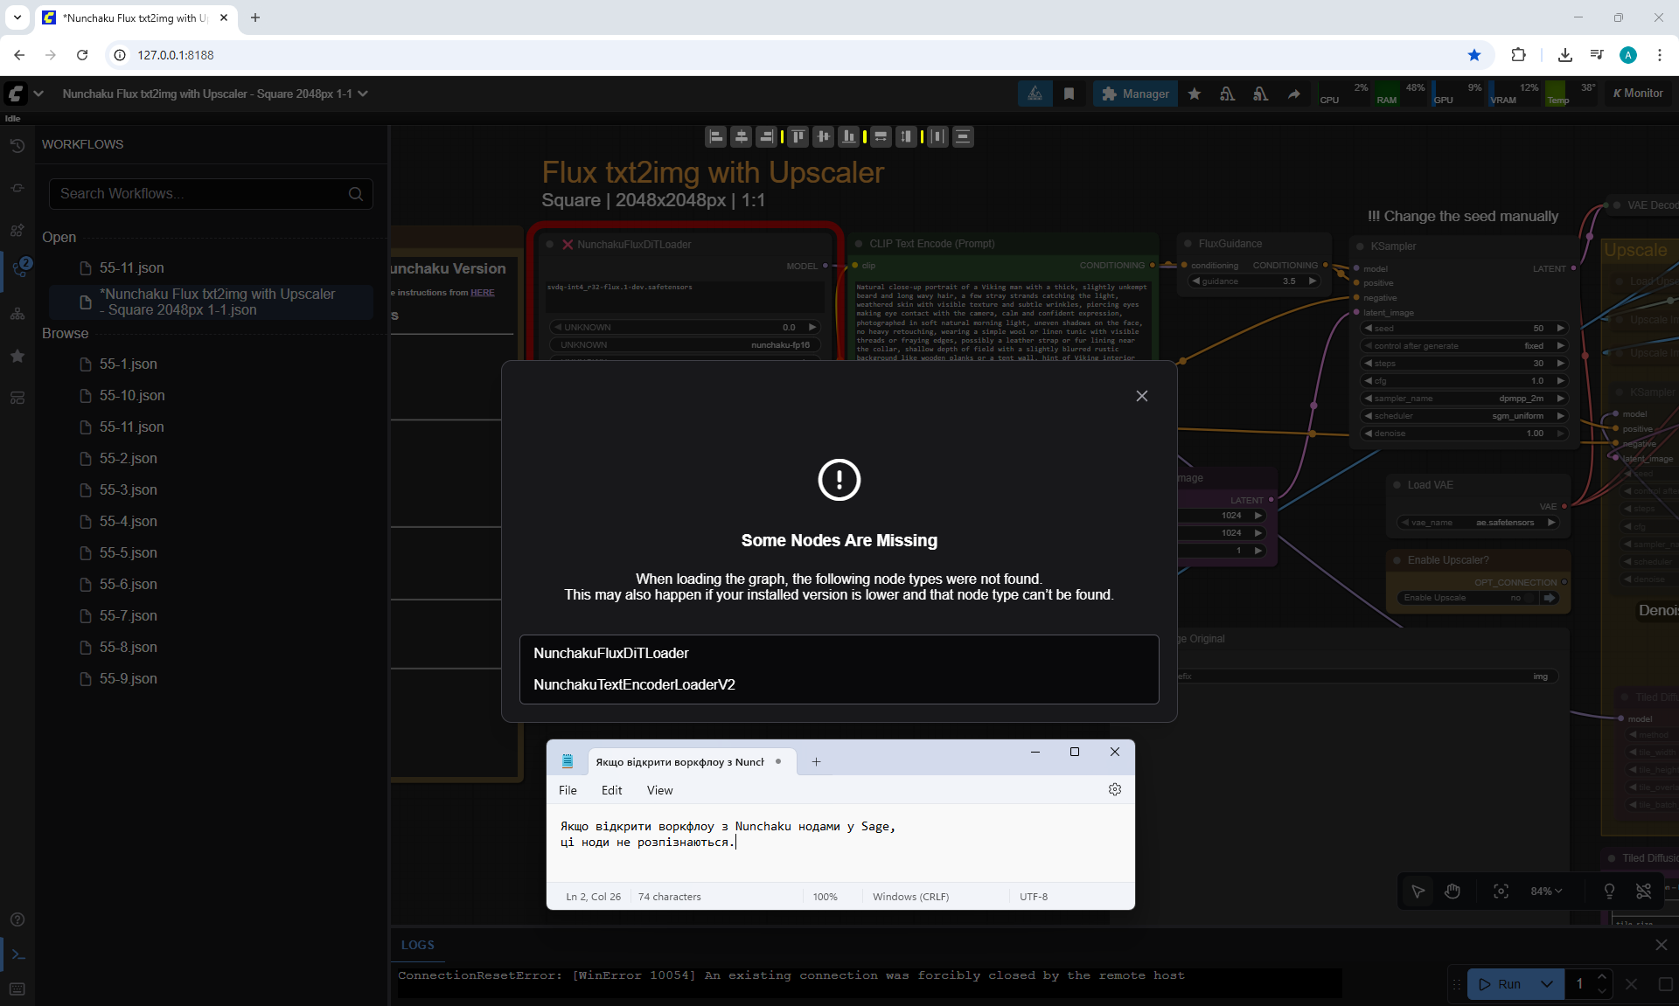Open the View menu in Notepad
The image size is (1679, 1006).
(659, 790)
